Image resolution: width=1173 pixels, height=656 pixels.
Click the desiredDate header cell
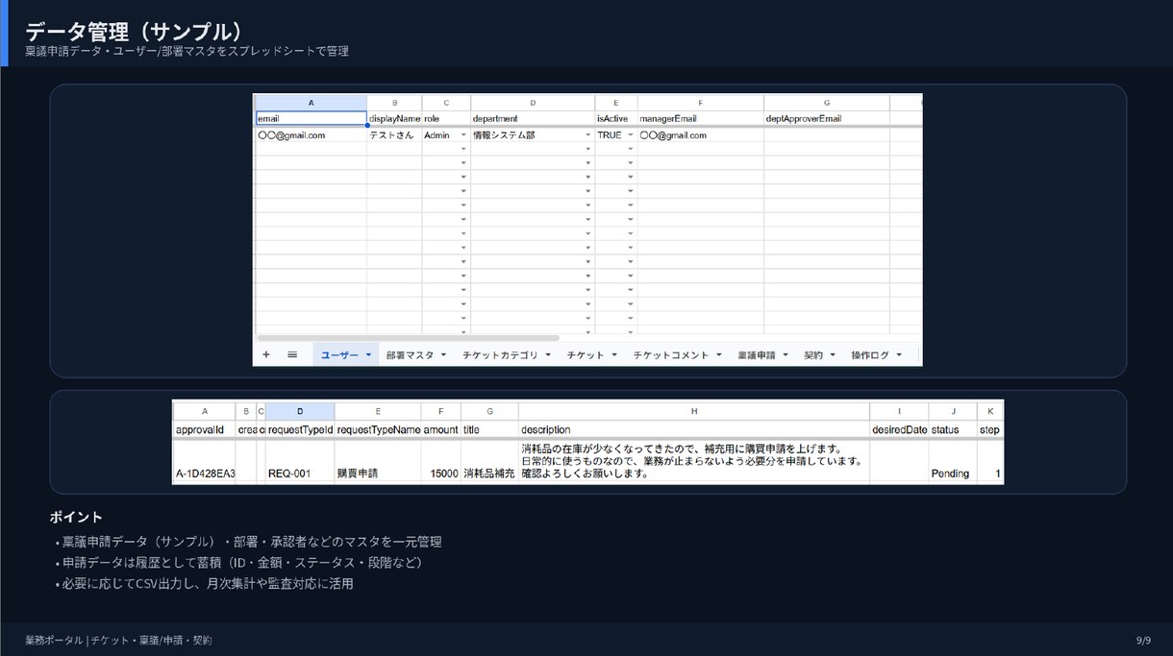[899, 430]
